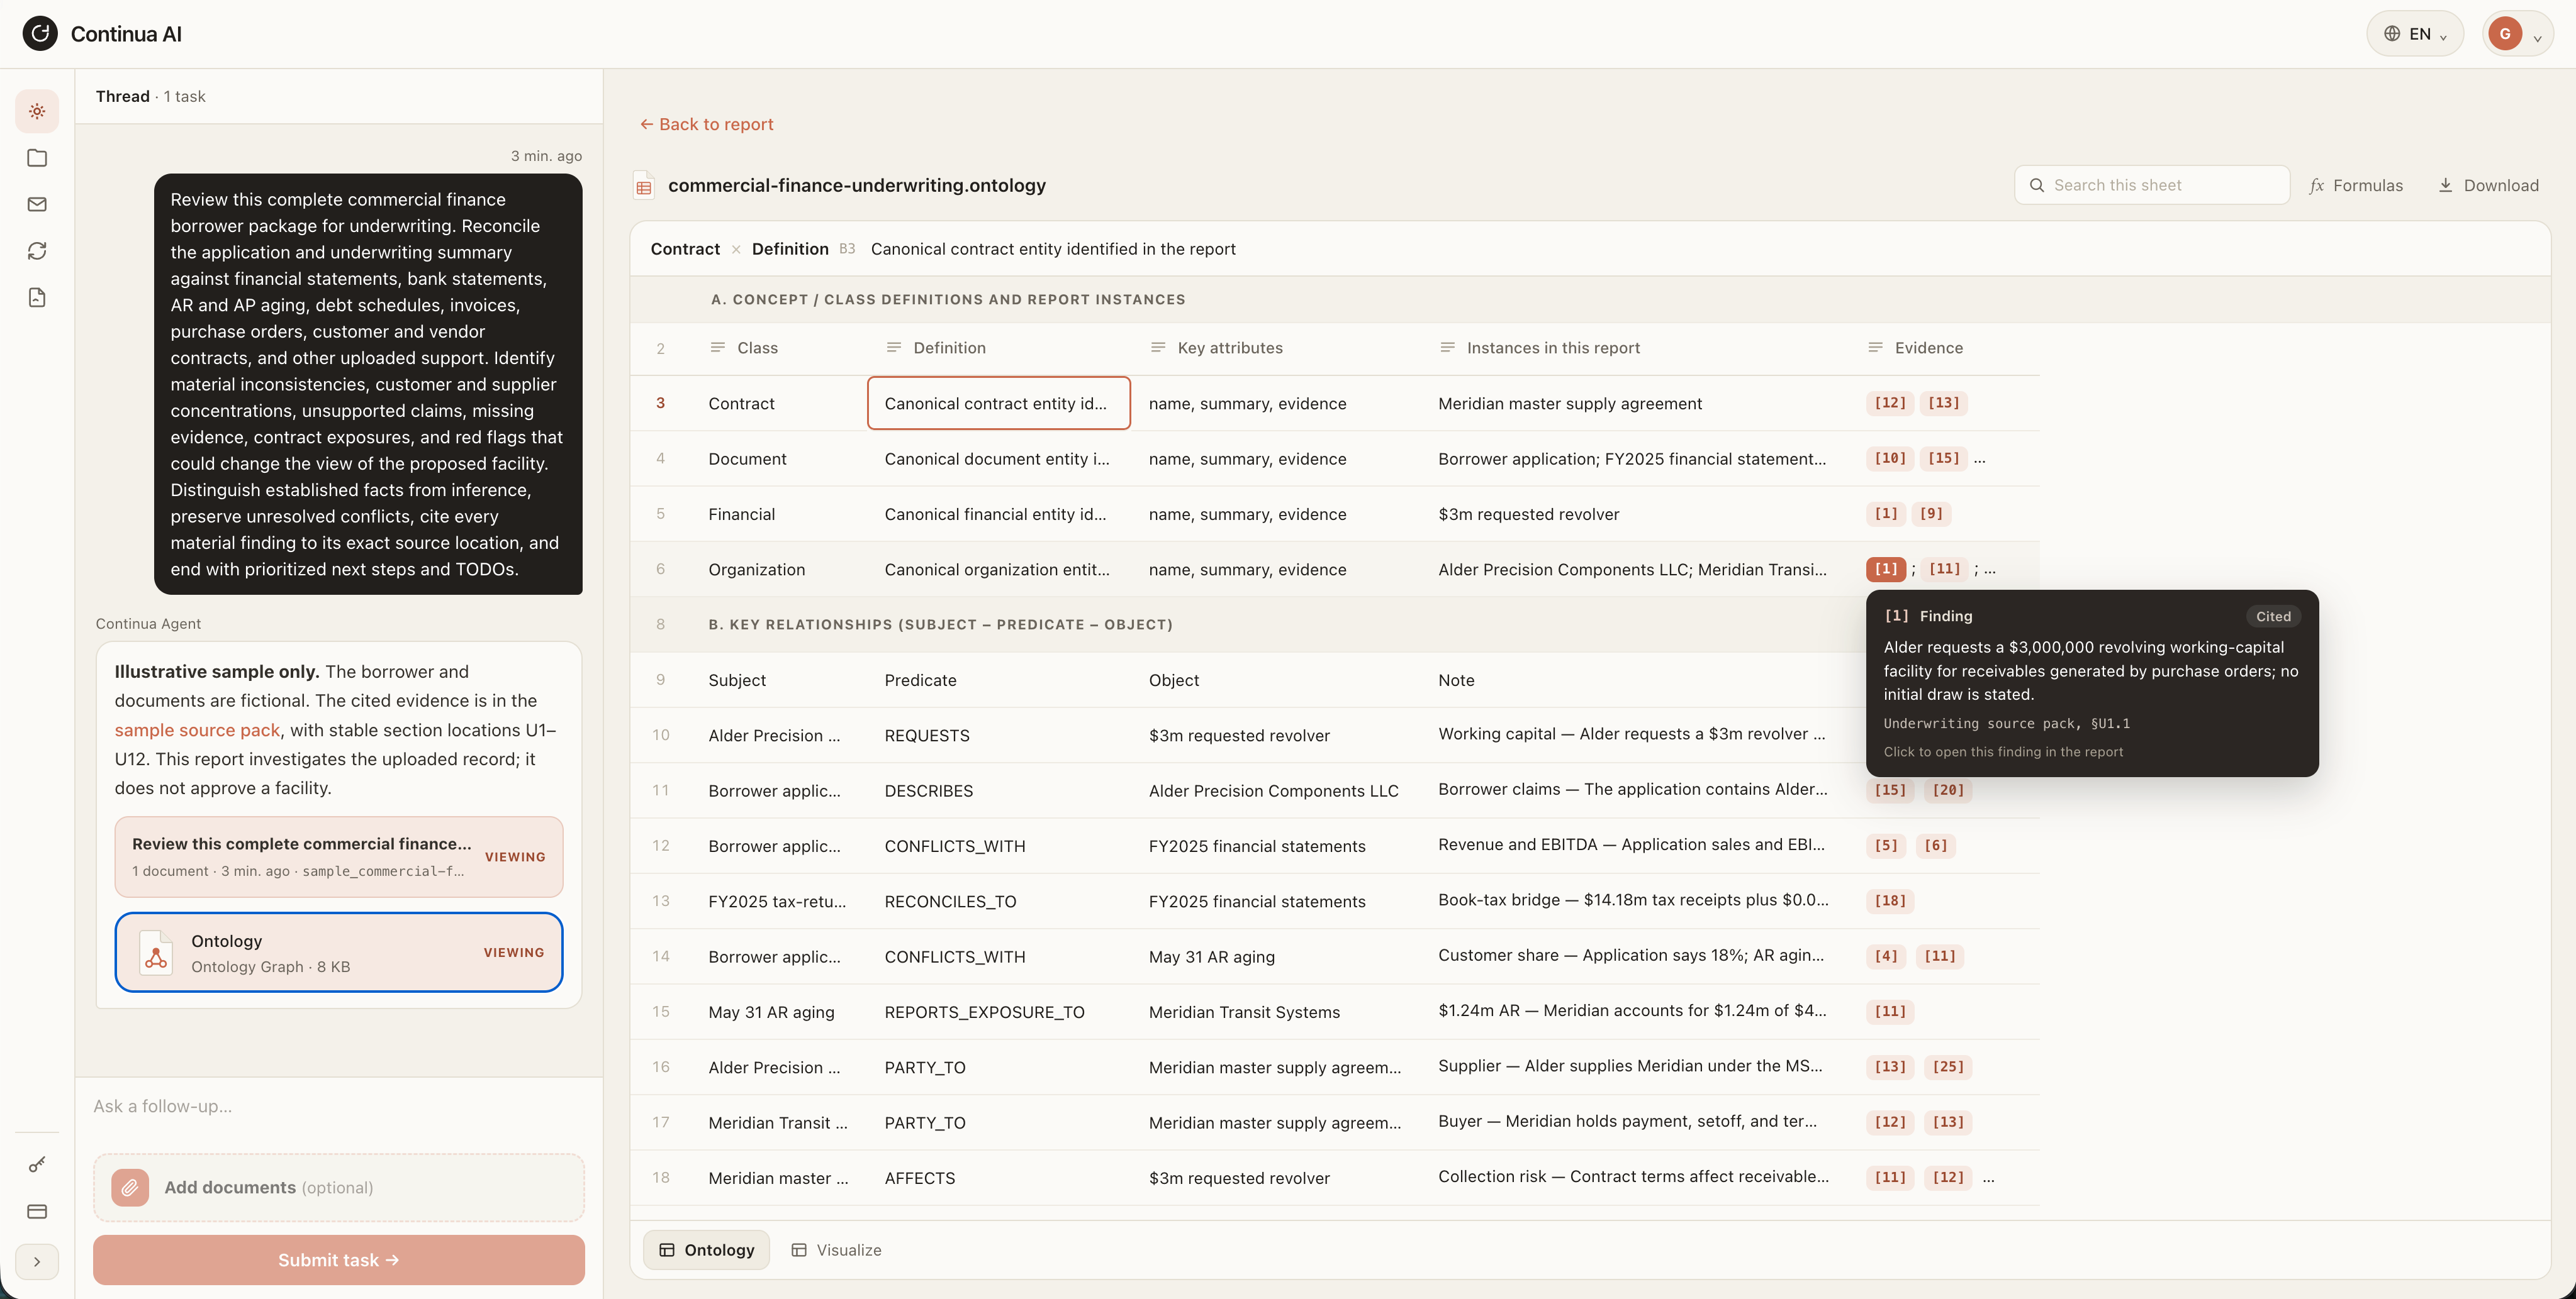Open the Formulas button
Image resolution: width=2576 pixels, height=1299 pixels.
pyautogui.click(x=2356, y=185)
